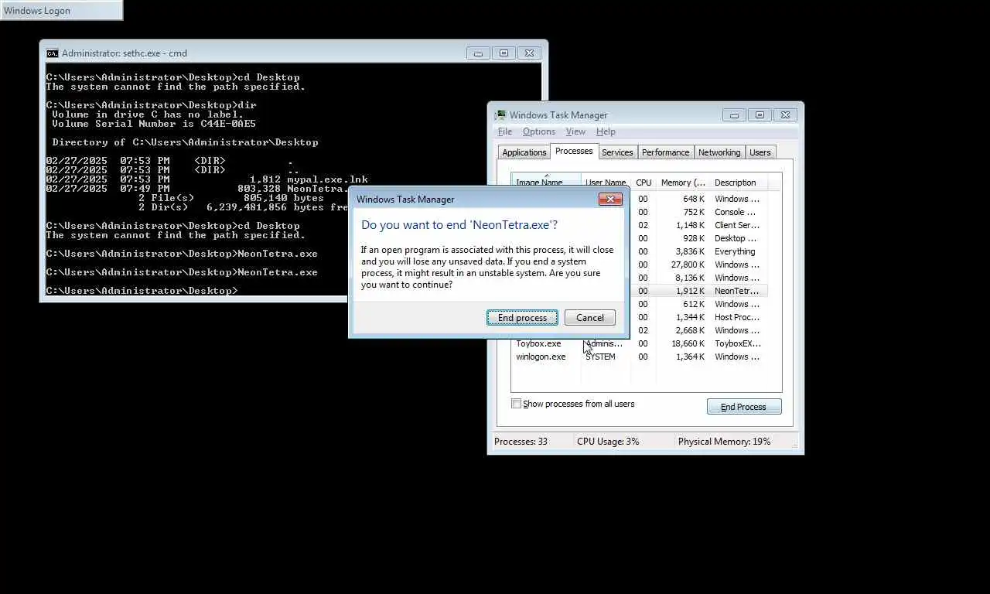This screenshot has height=594, width=990.
Task: Minimize the Task Manager window
Action: [734, 115]
